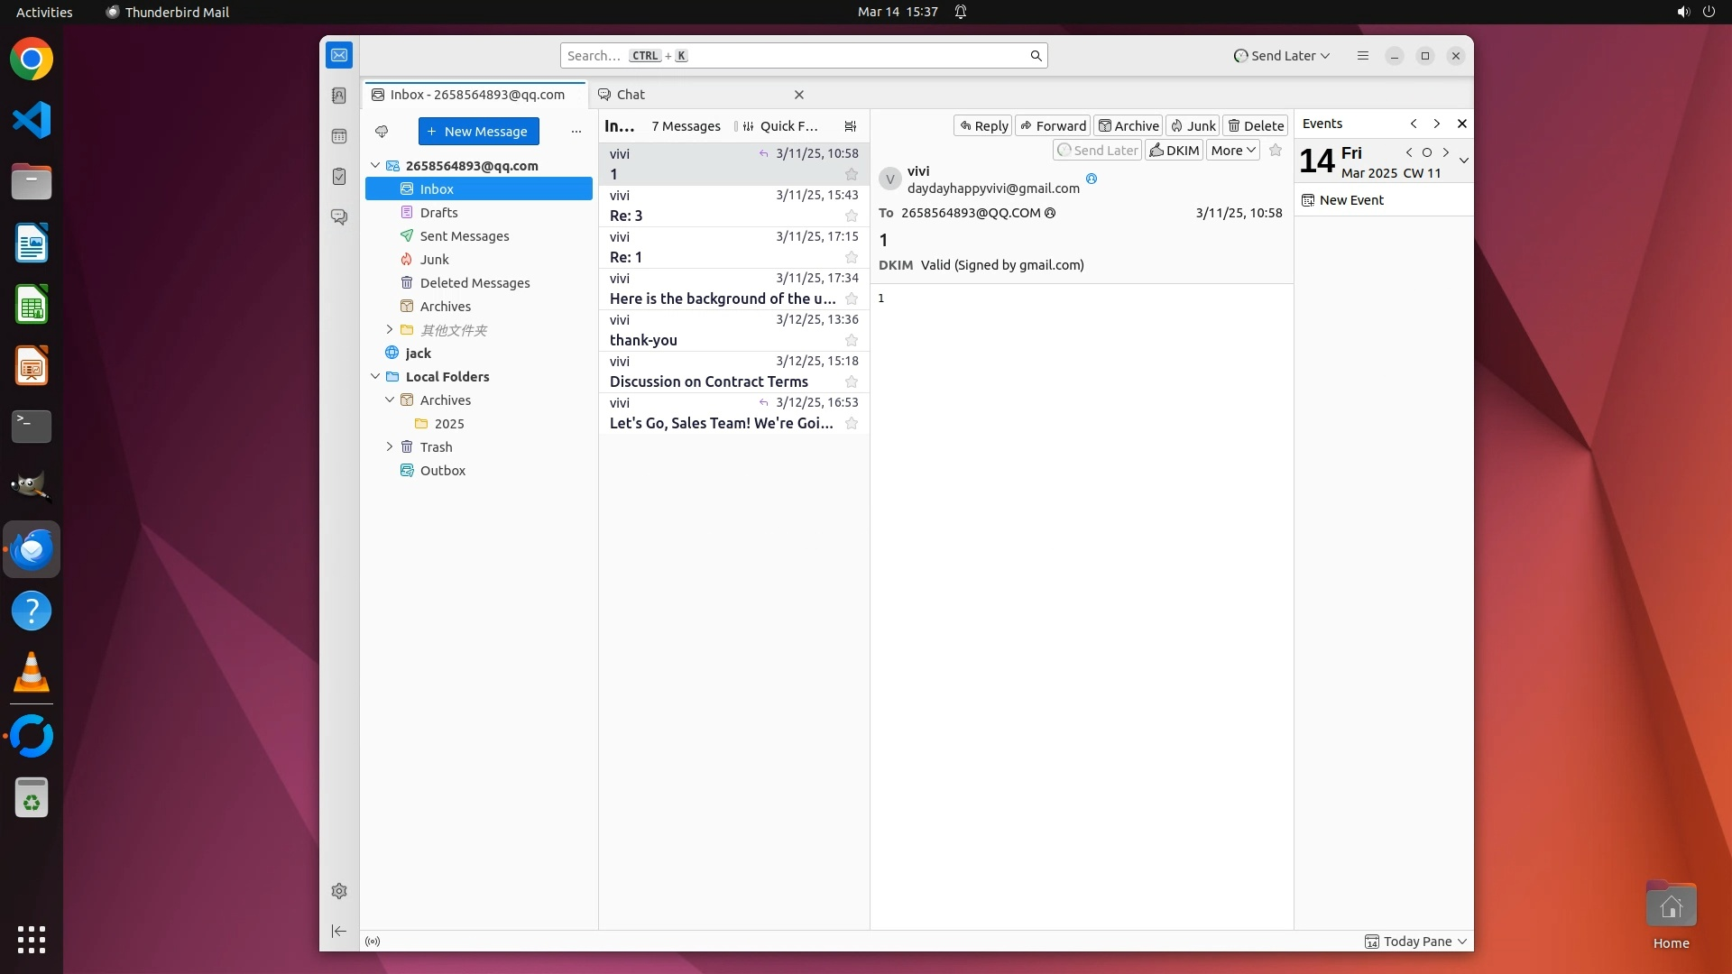This screenshot has height=974, width=1732.
Task: Open the Calendar space icon
Action: pyautogui.click(x=339, y=136)
